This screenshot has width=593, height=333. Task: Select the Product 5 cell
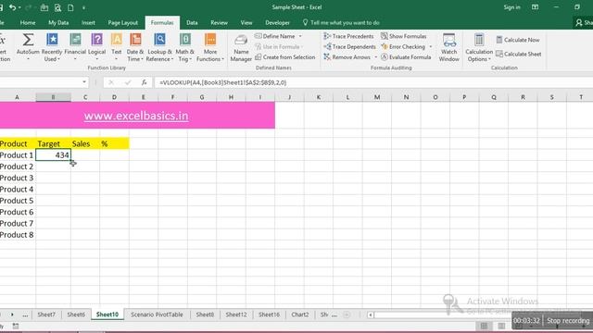coord(18,201)
